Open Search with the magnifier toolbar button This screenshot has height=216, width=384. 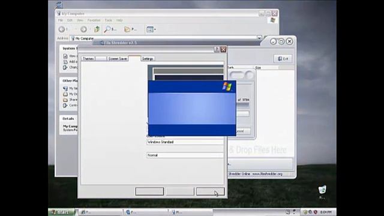[110, 29]
